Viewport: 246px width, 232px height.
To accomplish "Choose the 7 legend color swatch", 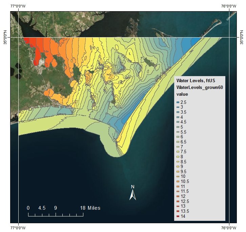I will pos(178,147).
